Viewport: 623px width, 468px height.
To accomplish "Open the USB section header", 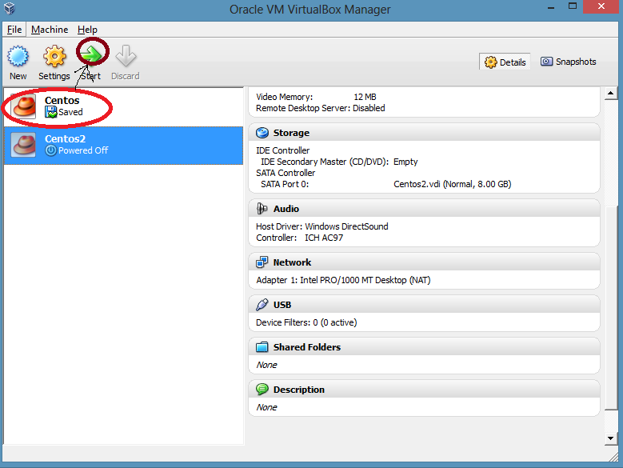I will (424, 305).
